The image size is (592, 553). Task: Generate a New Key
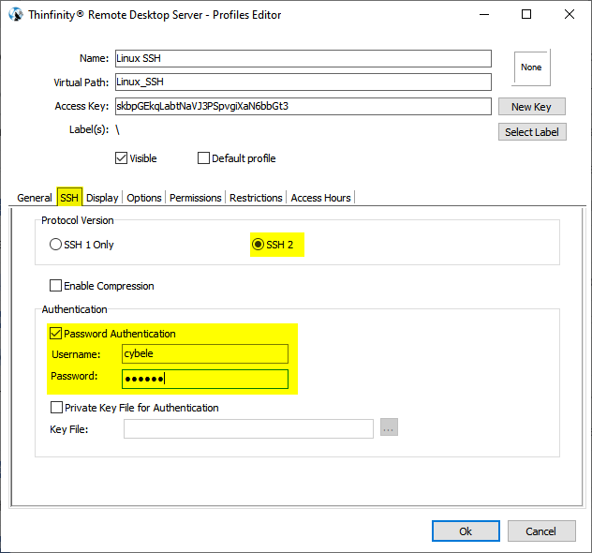coord(532,107)
